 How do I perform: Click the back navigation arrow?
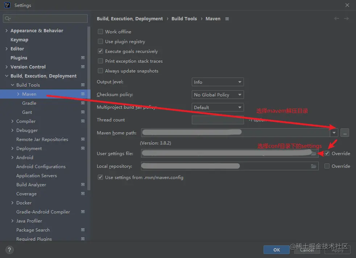336,18
